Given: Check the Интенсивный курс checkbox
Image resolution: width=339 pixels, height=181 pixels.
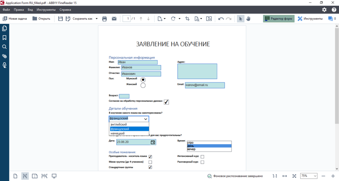Looking at the screenshot, I should (x=202, y=157).
